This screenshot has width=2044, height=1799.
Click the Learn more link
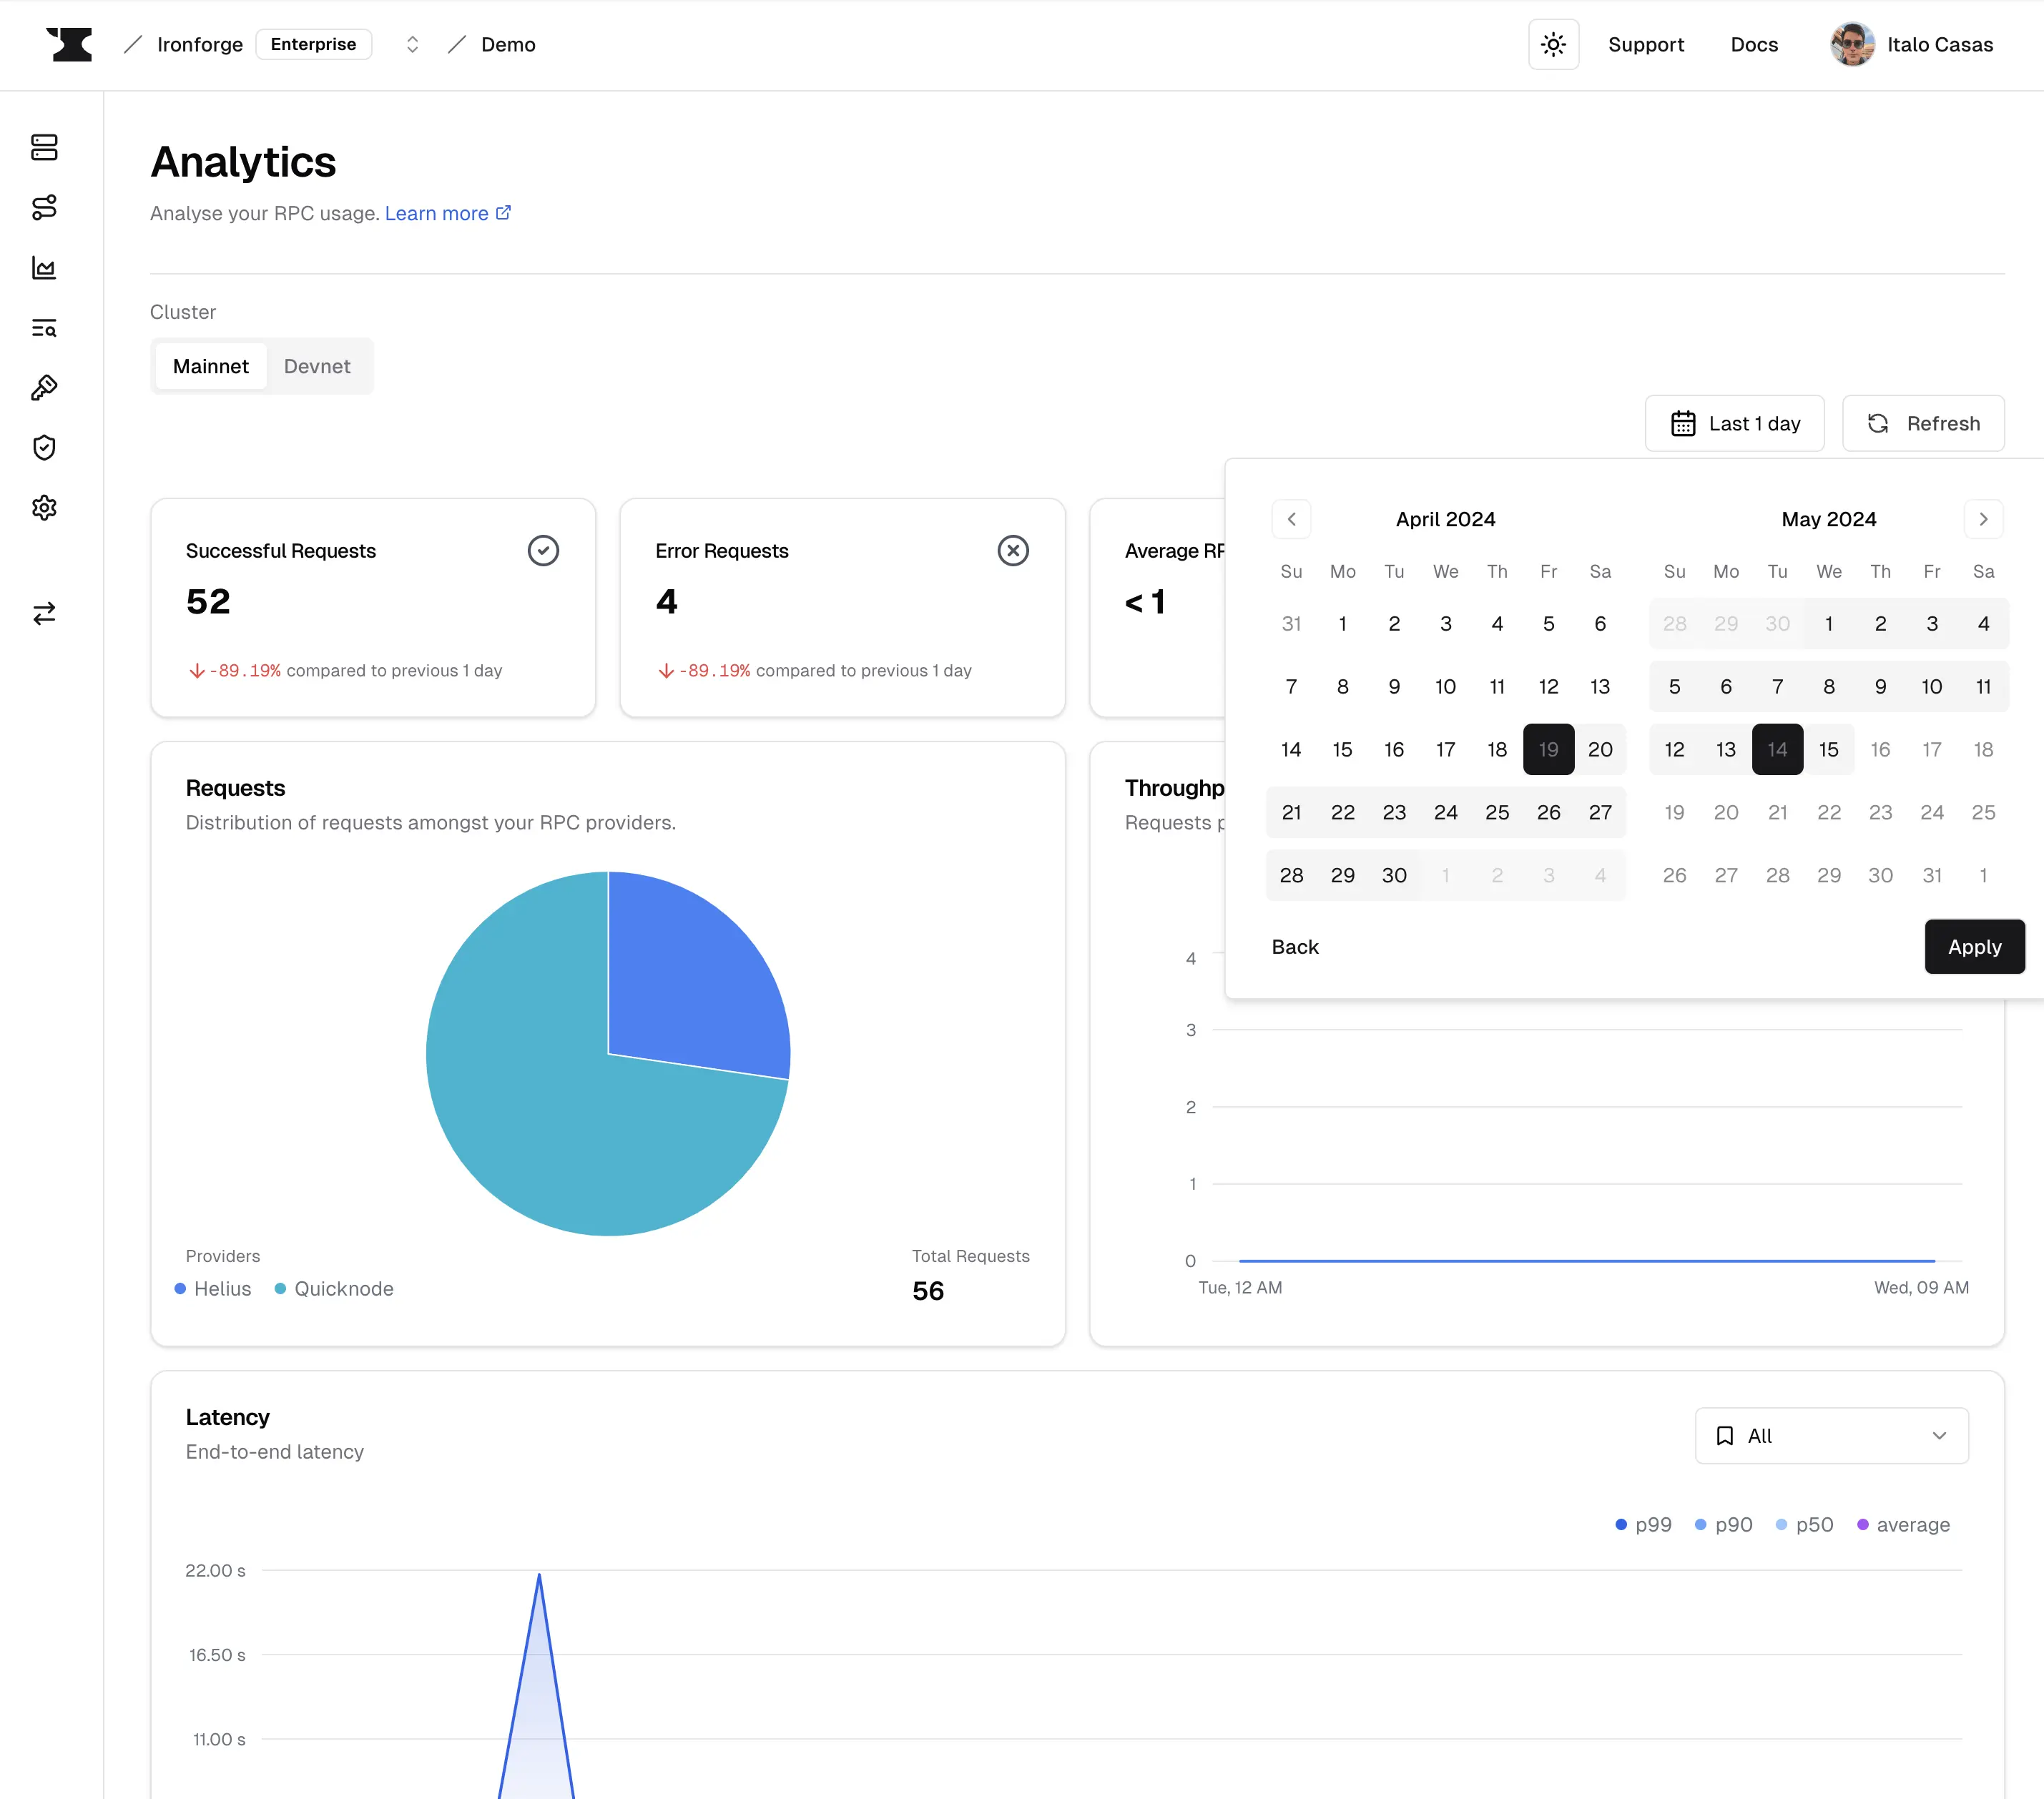(438, 213)
